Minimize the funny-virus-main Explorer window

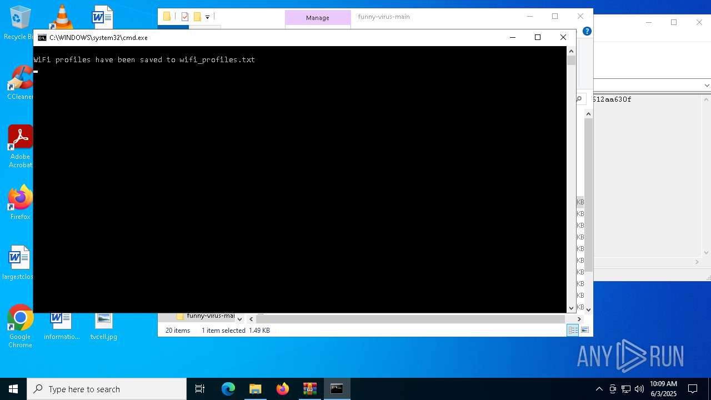click(529, 16)
